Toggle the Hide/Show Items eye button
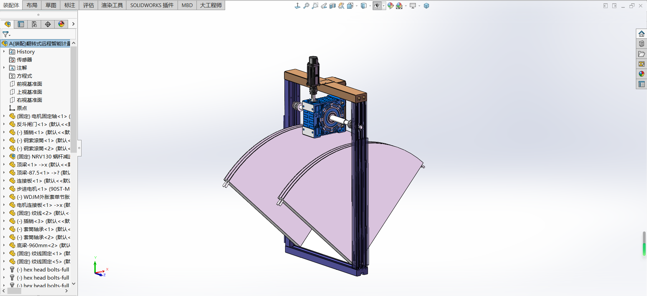 pos(377,6)
